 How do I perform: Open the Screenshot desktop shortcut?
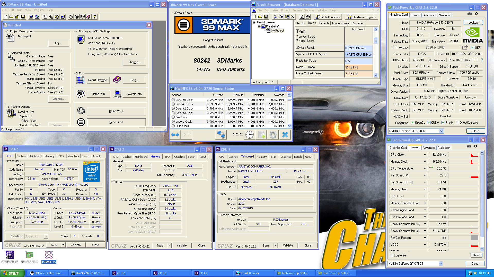click(x=49, y=257)
